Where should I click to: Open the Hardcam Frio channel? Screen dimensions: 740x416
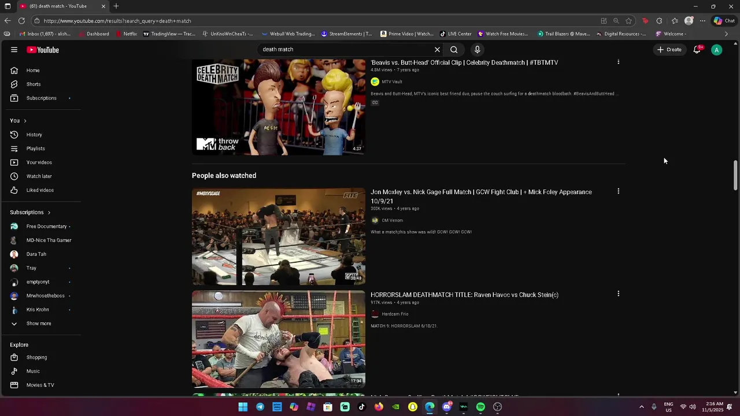click(395, 314)
